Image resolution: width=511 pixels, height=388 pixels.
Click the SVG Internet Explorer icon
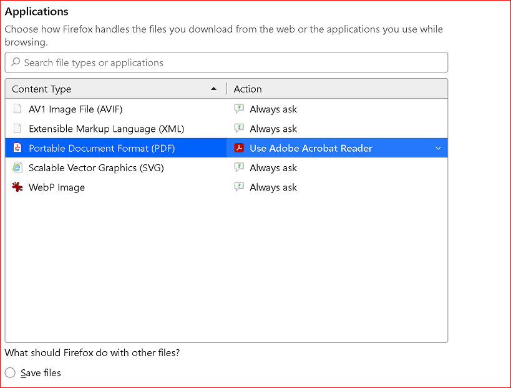point(17,167)
